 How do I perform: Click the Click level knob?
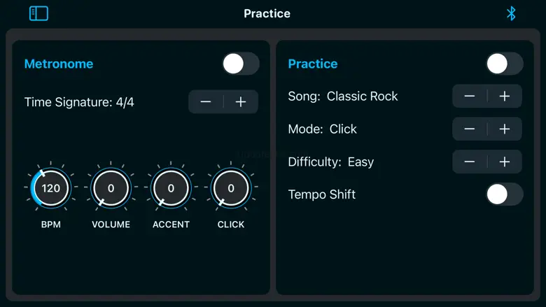click(231, 188)
